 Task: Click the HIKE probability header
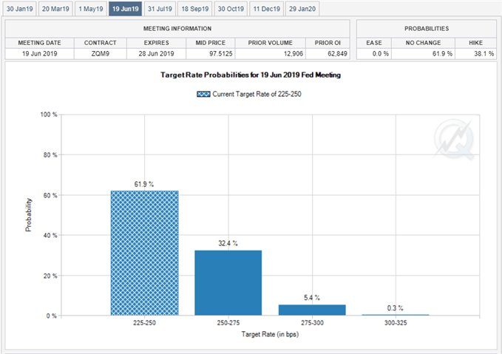point(475,43)
